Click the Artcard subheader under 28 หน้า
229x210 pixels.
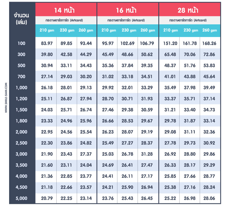click(189, 20)
